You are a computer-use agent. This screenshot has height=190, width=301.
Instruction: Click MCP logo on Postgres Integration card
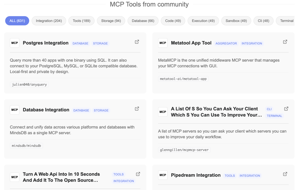pos(15,43)
